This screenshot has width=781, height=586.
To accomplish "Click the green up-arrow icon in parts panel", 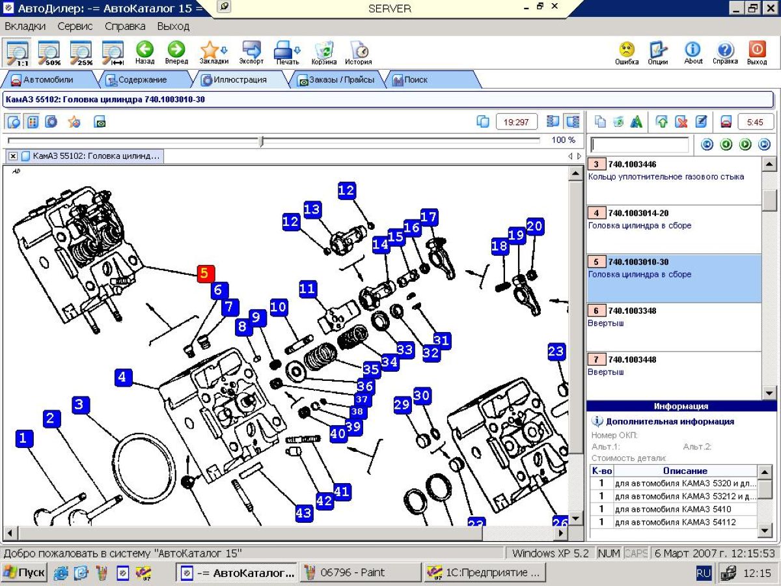I will click(x=662, y=122).
